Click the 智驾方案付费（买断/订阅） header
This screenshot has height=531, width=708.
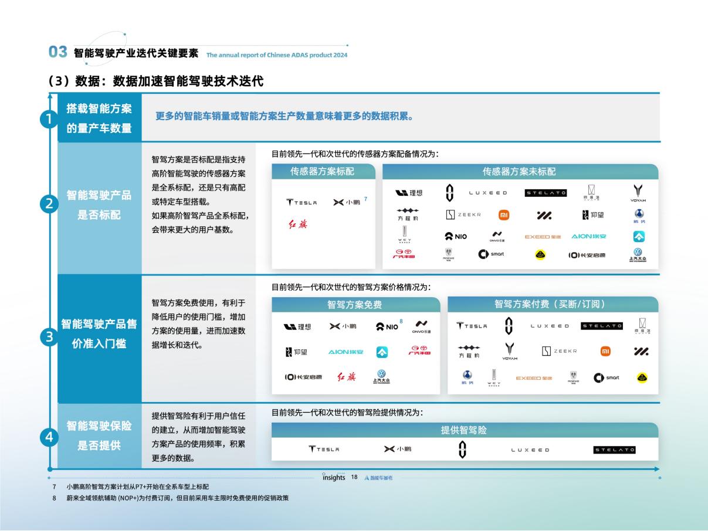[553, 304]
